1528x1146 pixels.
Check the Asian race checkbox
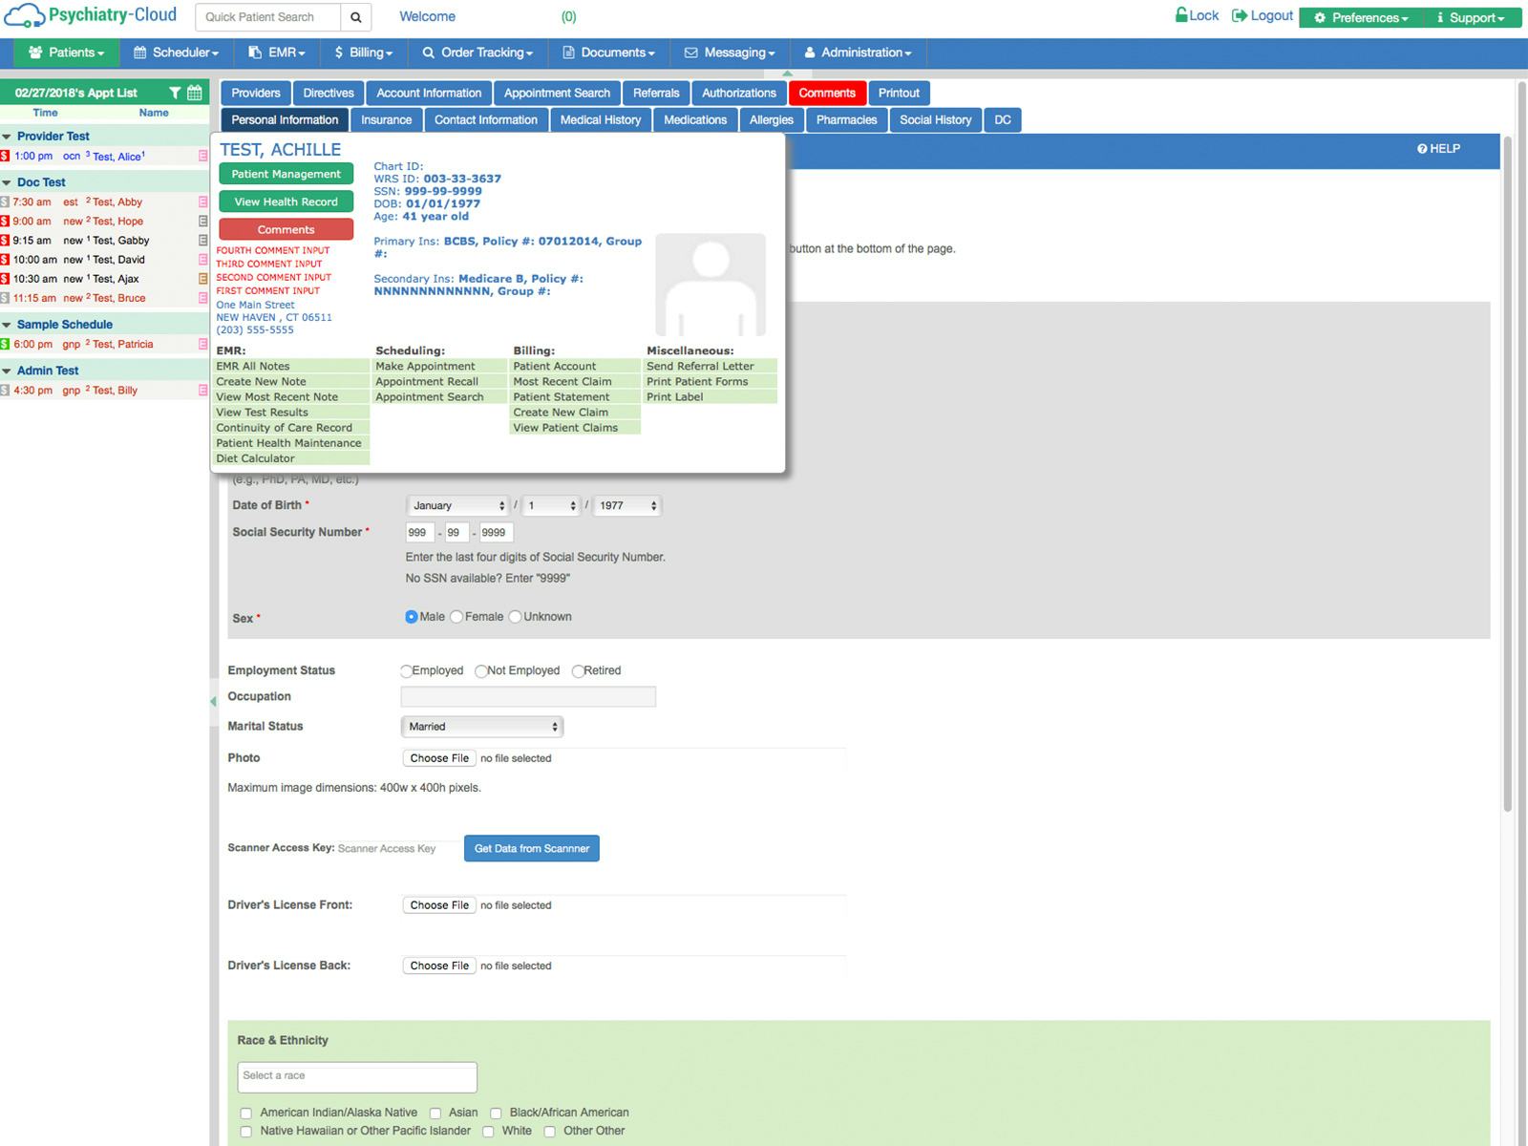(x=435, y=1113)
